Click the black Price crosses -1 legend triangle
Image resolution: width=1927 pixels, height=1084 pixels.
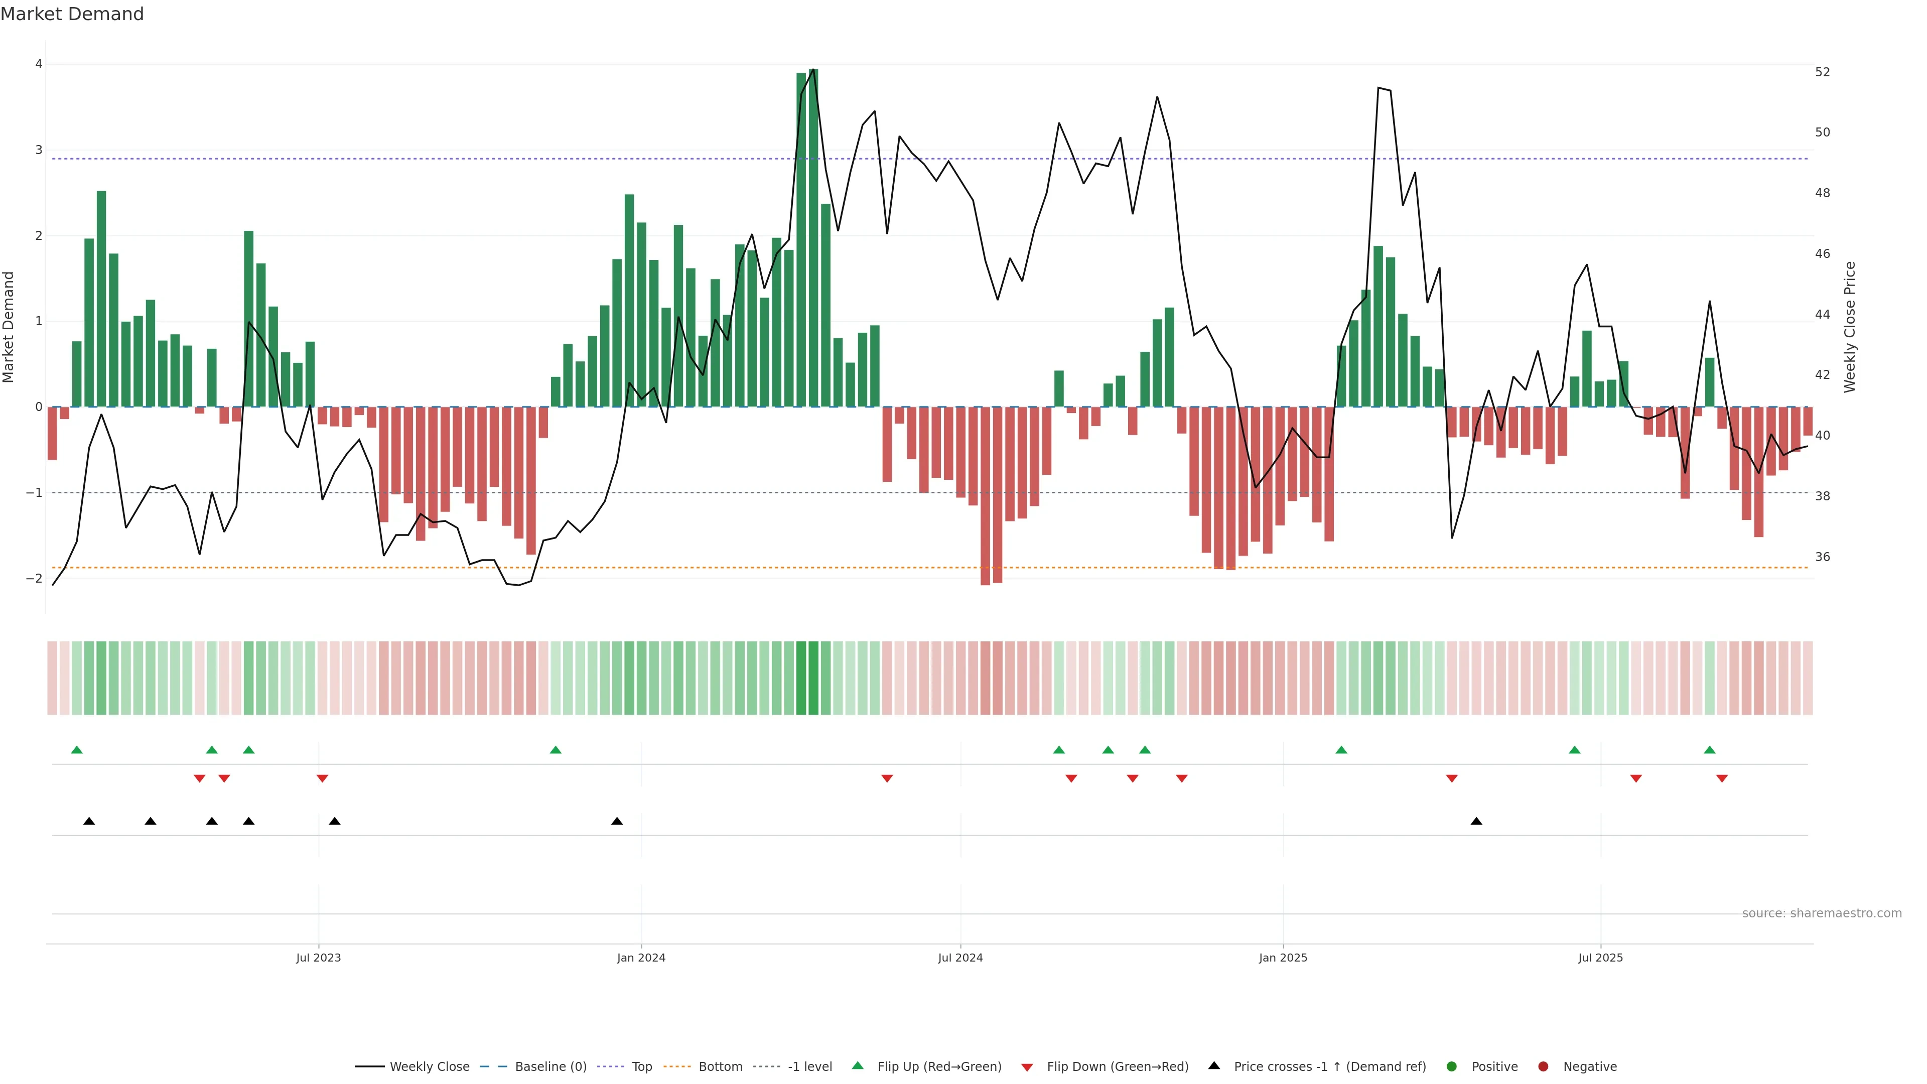(x=1213, y=1065)
